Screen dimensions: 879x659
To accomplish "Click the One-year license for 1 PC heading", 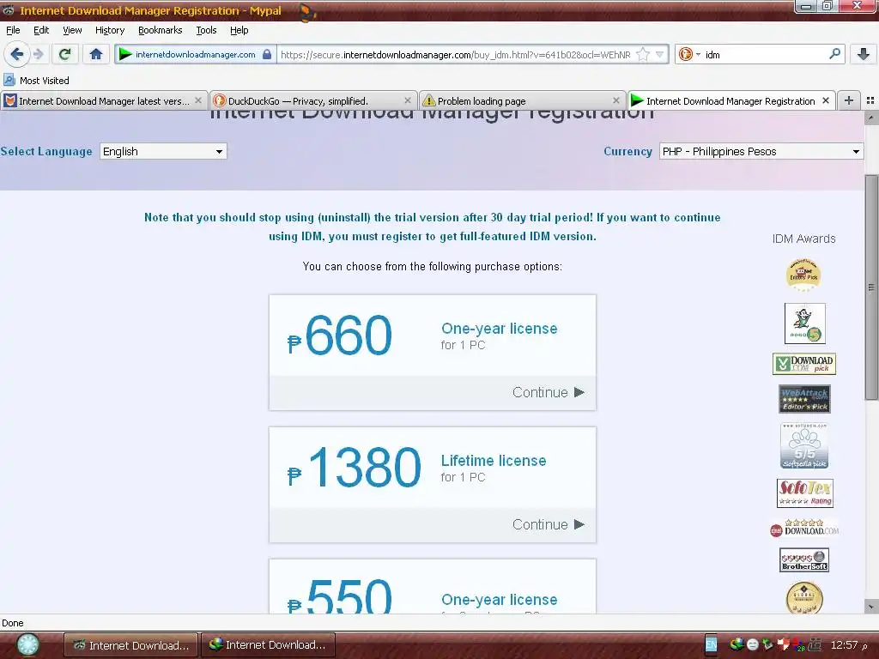I will coord(499,329).
